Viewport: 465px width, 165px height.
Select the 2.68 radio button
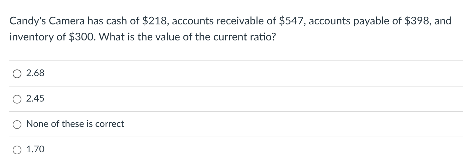click(17, 74)
